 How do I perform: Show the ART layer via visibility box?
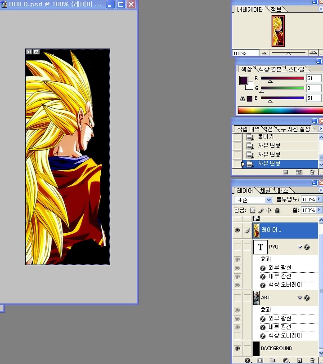237,298
